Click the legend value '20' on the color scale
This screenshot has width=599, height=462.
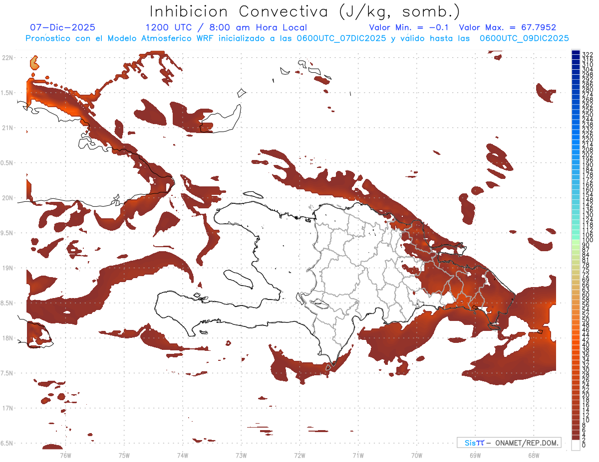click(x=586, y=395)
